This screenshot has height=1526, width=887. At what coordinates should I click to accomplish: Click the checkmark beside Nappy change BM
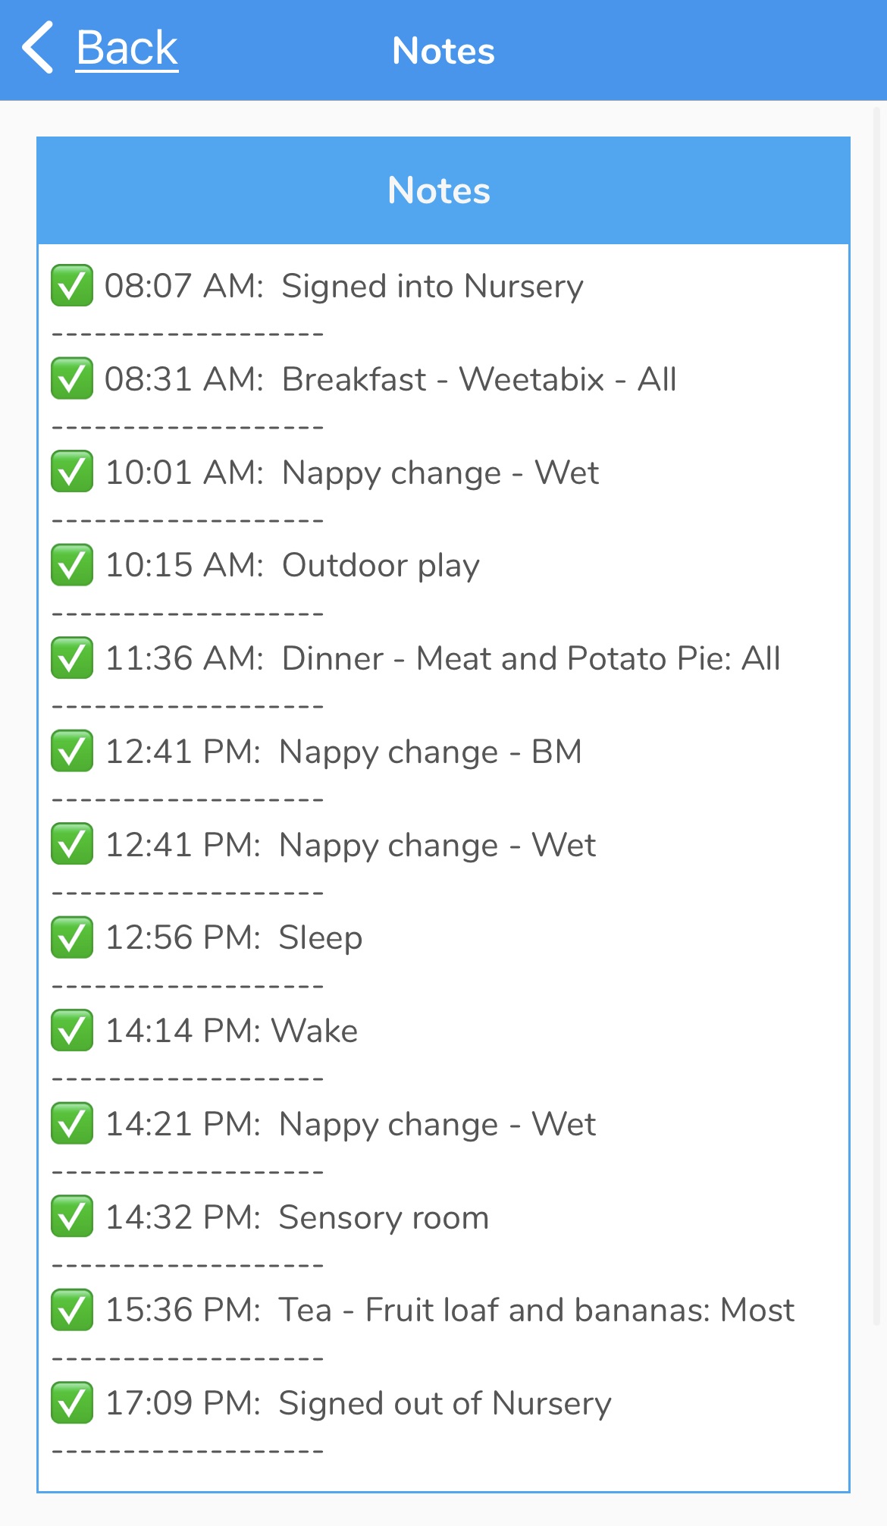coord(72,751)
